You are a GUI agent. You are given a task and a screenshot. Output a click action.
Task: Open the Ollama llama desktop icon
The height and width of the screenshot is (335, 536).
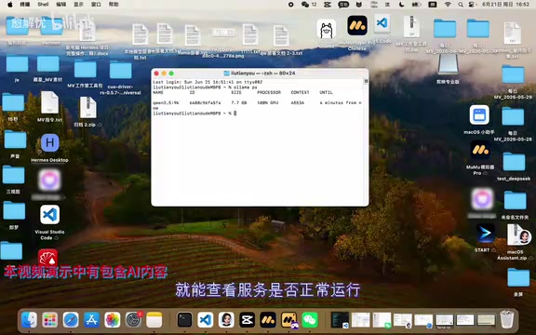(x=326, y=30)
